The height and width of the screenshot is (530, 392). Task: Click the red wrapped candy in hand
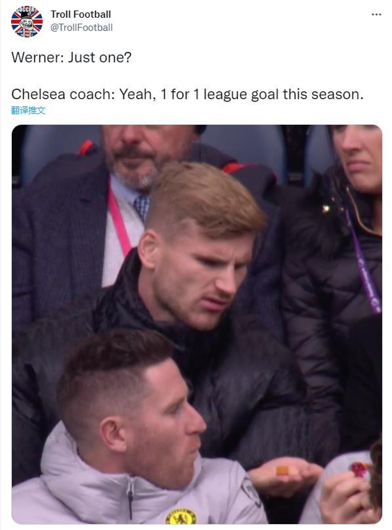360,468
